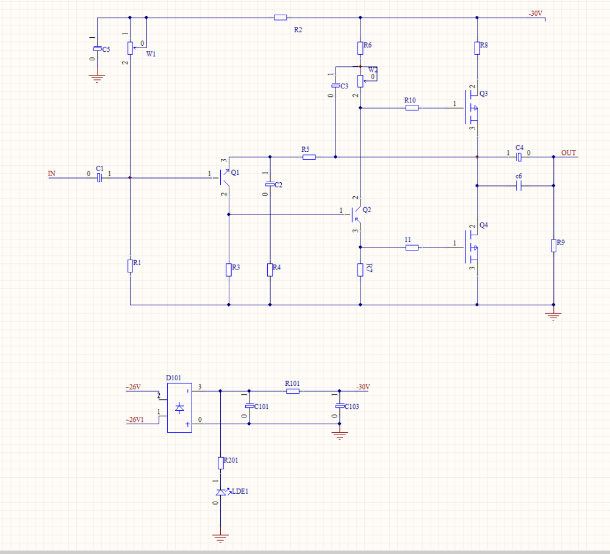
Task: Click the ground symbol below R9
Action: (x=554, y=315)
